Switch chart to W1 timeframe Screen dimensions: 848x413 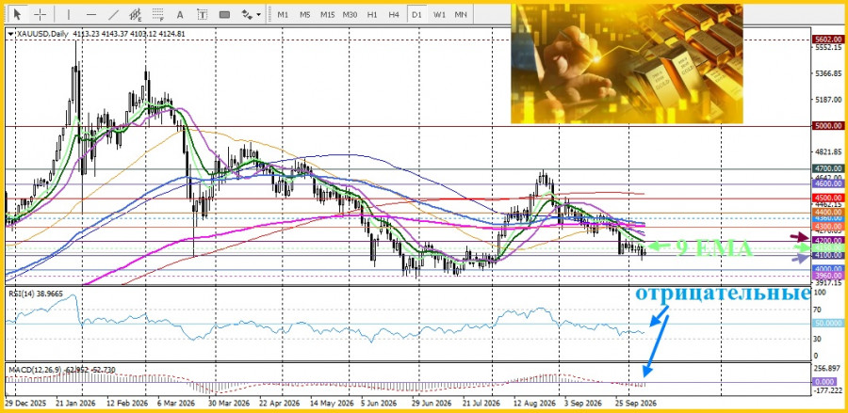439,14
